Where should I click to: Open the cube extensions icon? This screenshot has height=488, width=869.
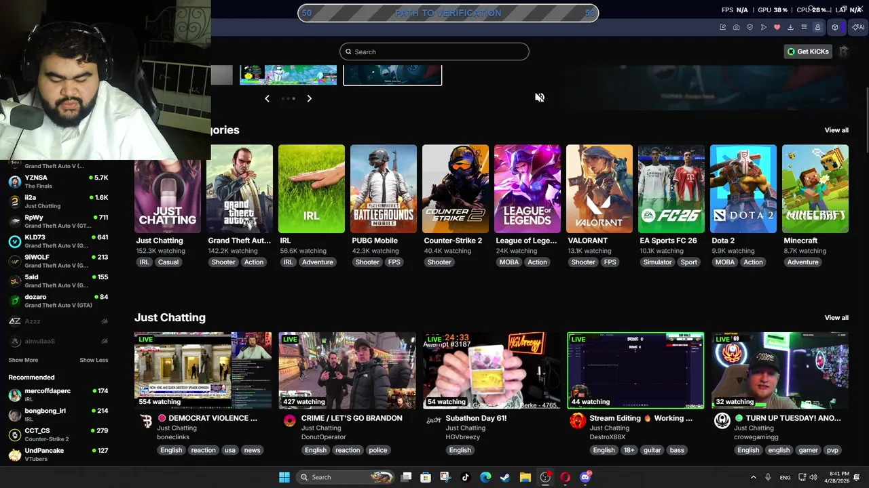click(x=835, y=27)
